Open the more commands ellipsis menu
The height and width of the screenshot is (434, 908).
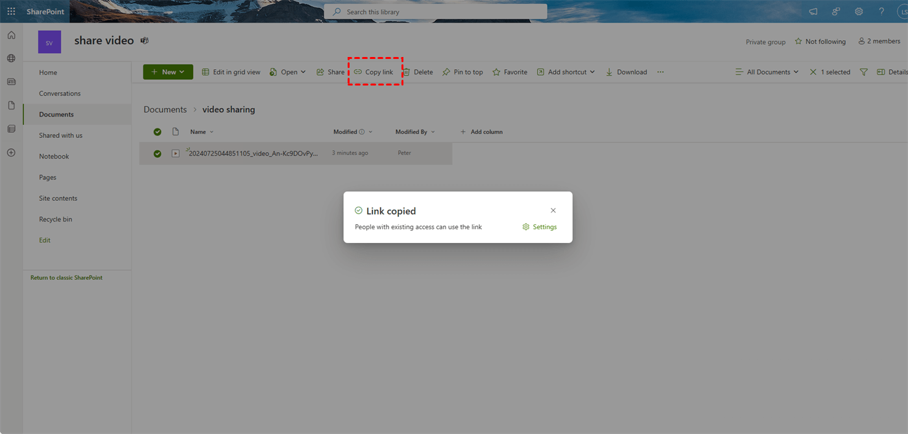click(660, 72)
